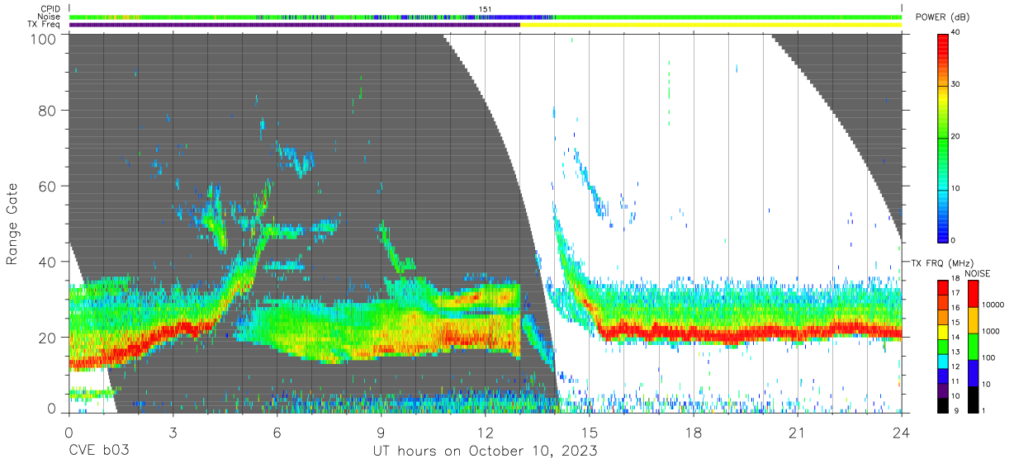Click the "16" label on the TX FRQ legend
This screenshot has width=1014, height=468.
tap(955, 308)
